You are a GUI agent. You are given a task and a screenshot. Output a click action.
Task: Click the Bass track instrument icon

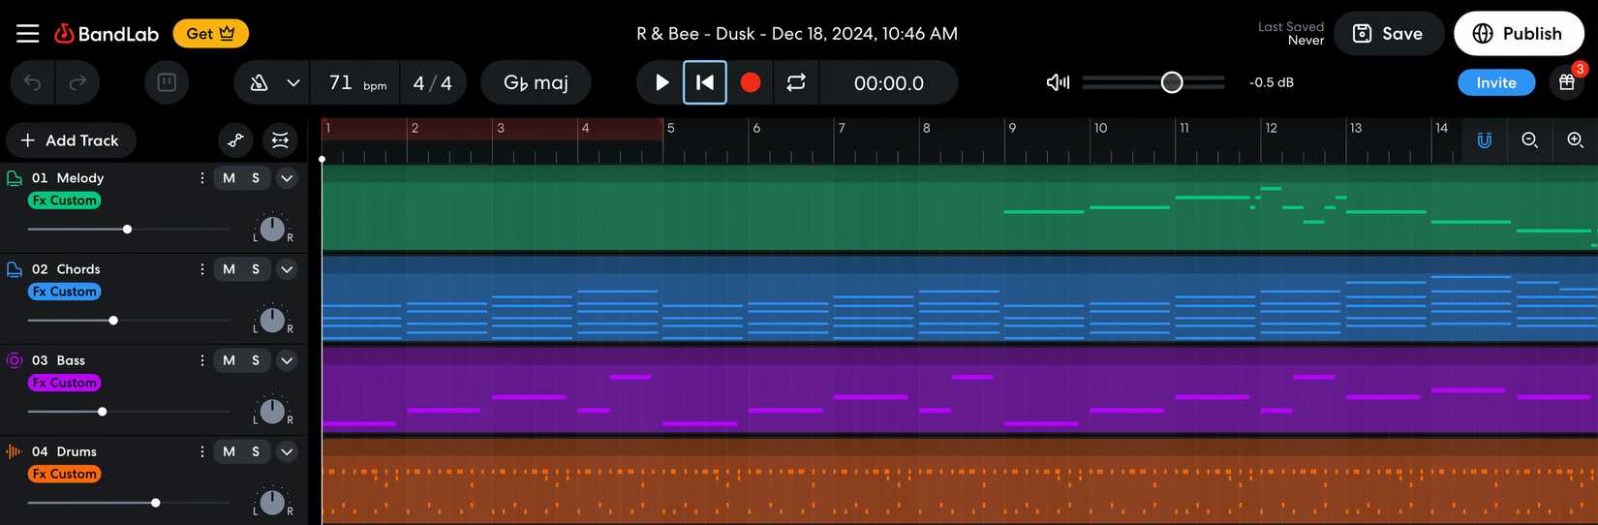tap(15, 360)
